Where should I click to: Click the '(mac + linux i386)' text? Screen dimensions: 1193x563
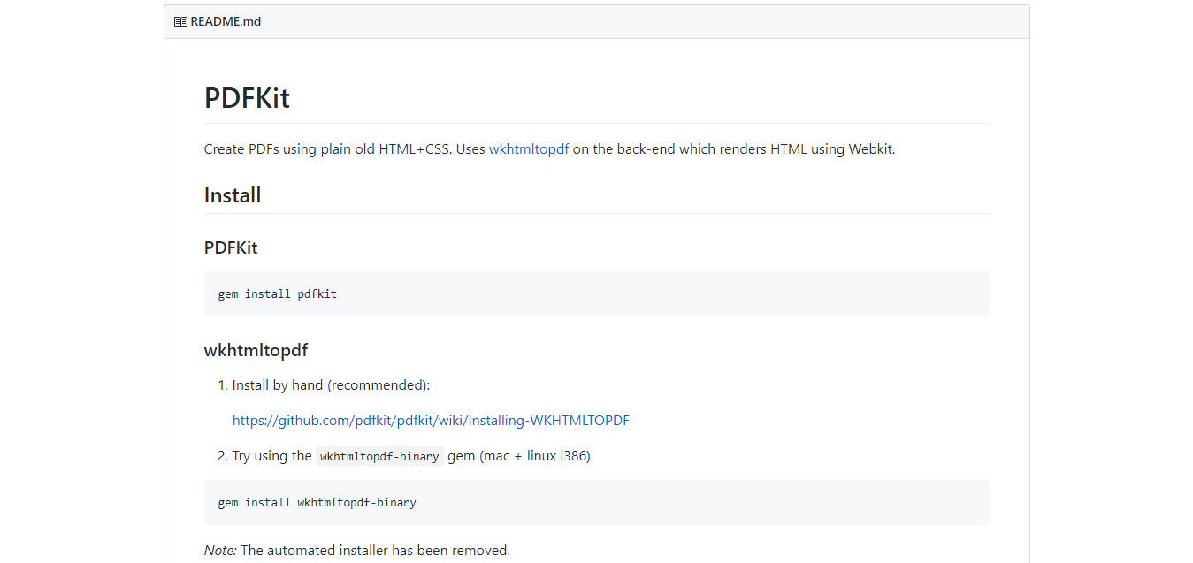[536, 456]
